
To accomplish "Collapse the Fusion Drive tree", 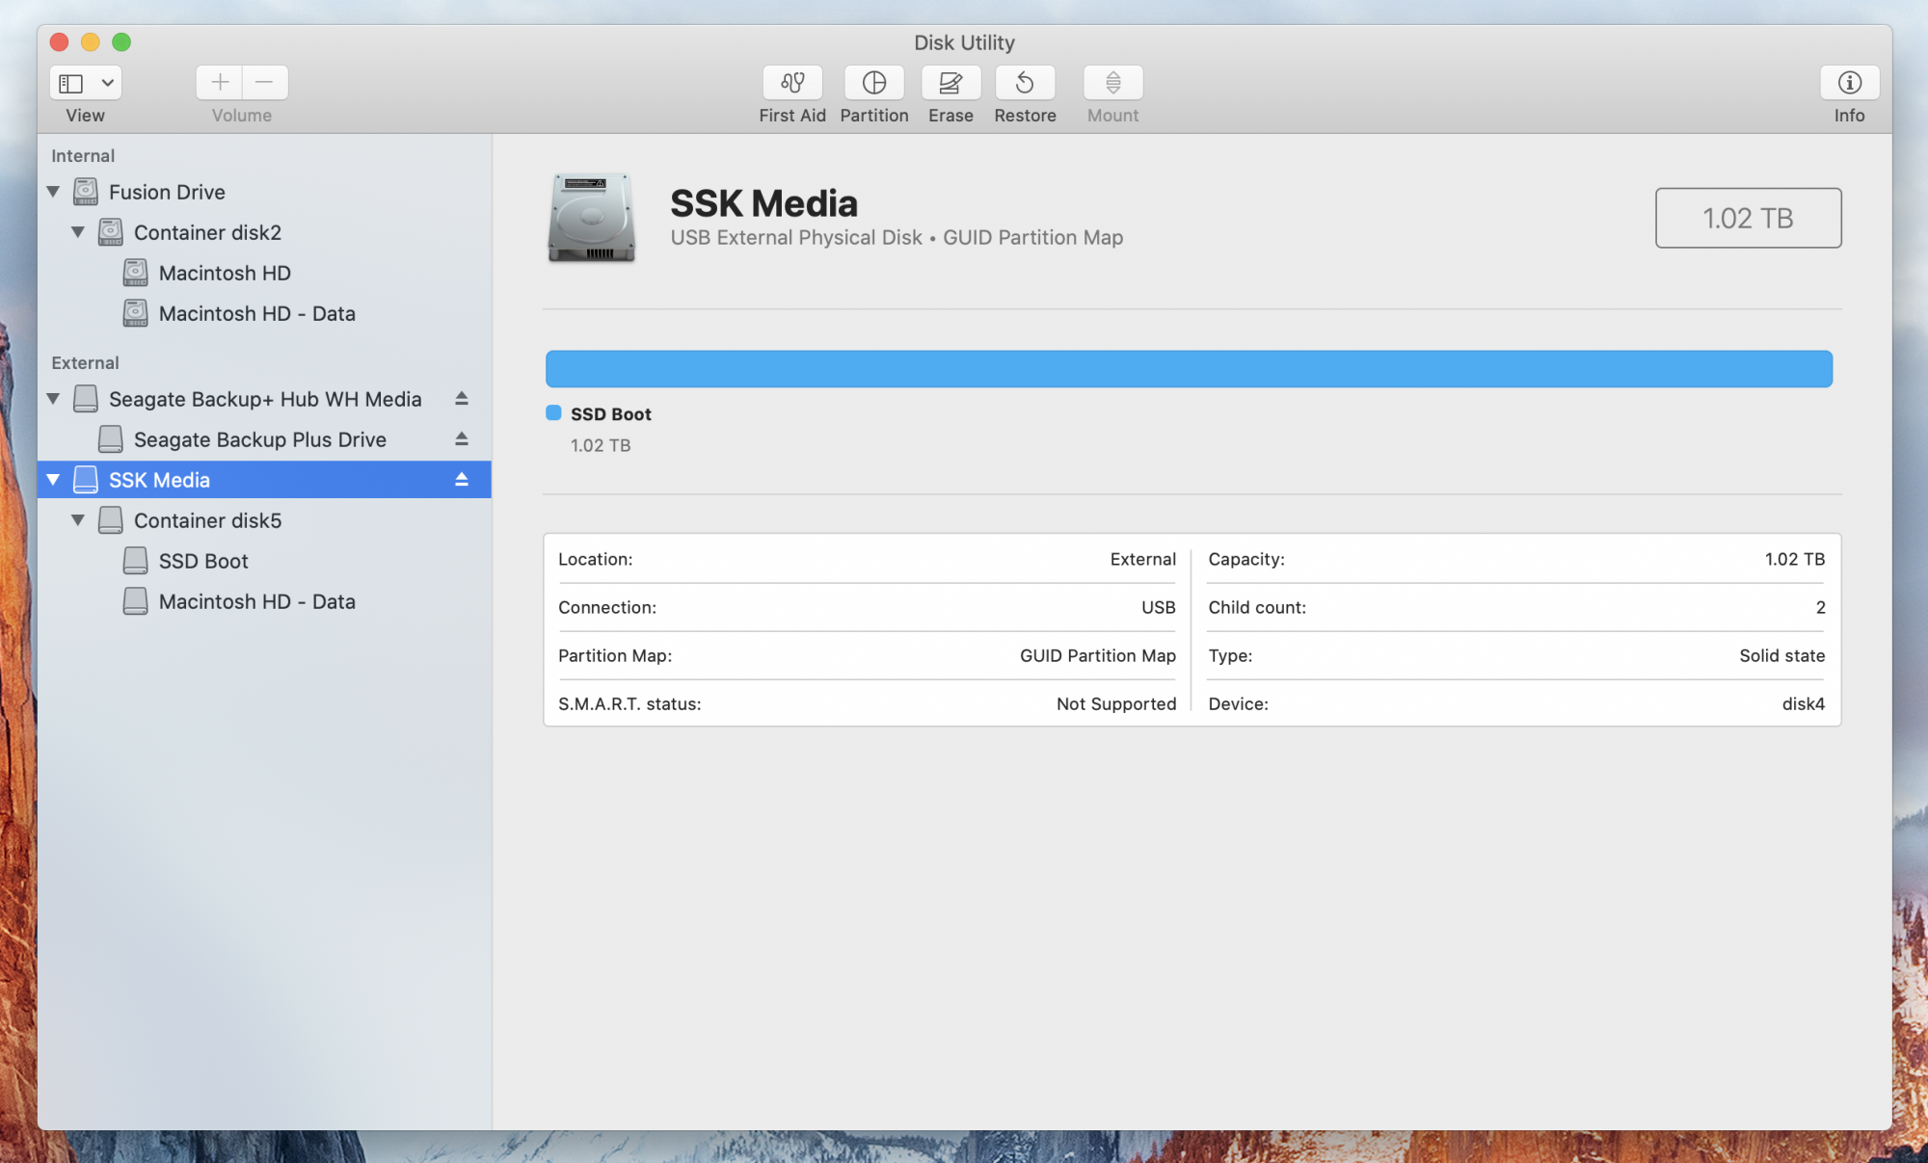I will [54, 192].
